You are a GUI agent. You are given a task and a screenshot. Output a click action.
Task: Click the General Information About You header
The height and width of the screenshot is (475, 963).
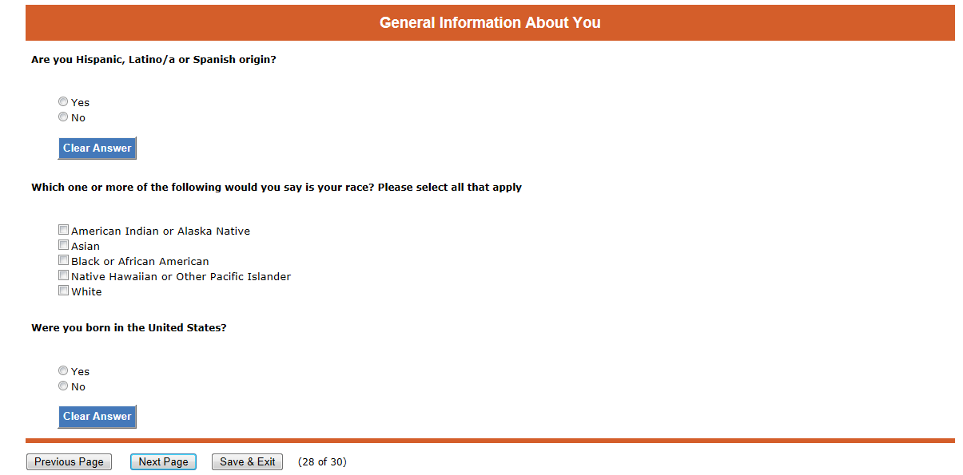tap(490, 23)
